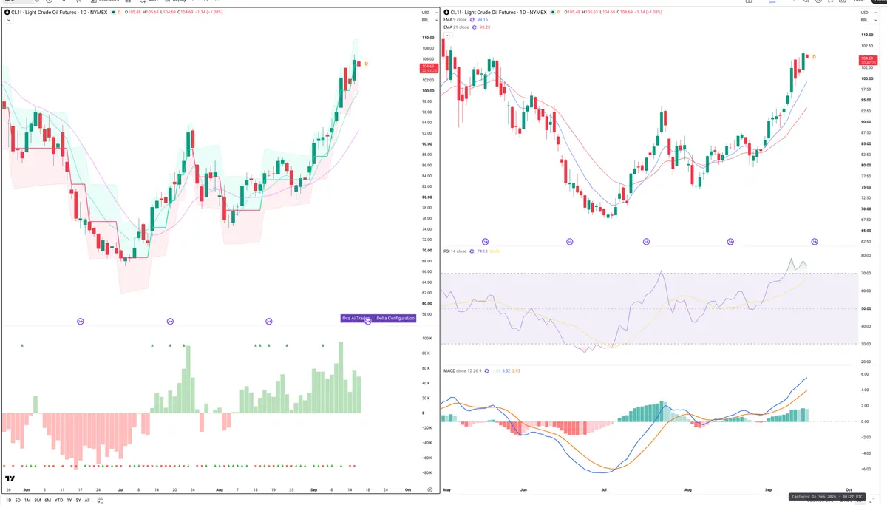Click the 80.00 RSI scale value
Viewport: 887px width, 505px height.
[866, 256]
